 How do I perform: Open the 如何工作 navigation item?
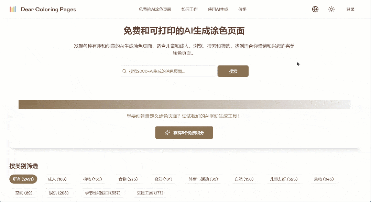click(189, 9)
